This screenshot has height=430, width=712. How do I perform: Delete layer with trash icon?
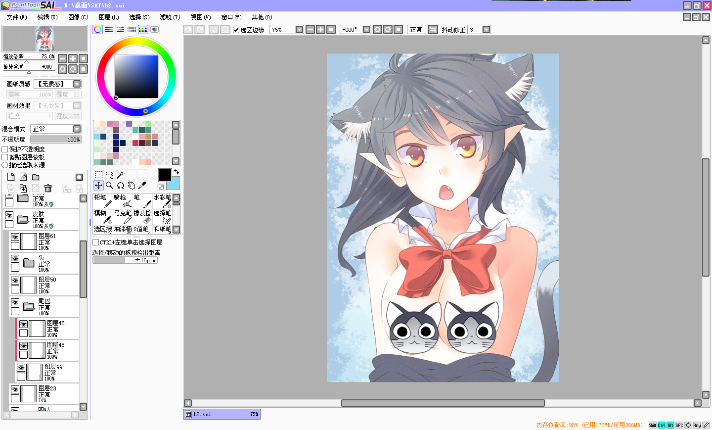pos(48,188)
